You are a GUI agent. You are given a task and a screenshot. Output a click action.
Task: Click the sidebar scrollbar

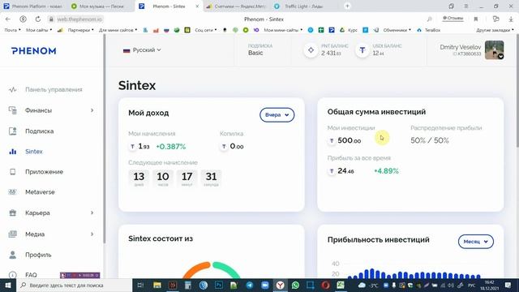pos(105,139)
